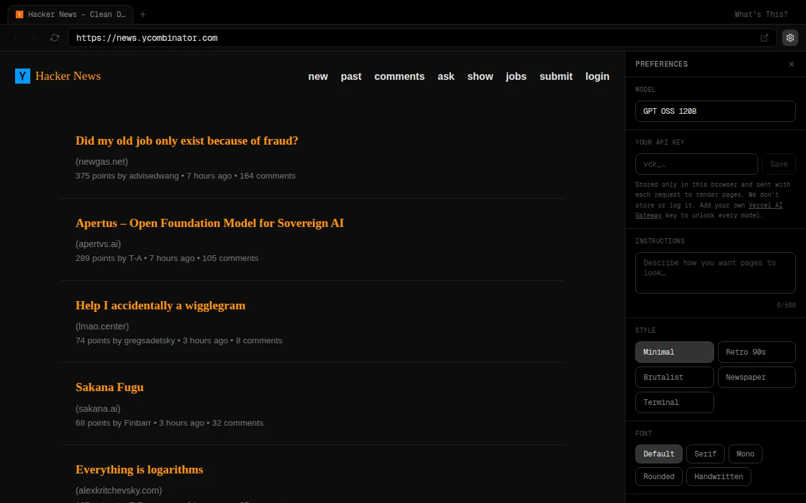Open the 'jobs' navigation link
806x503 pixels.
[516, 76]
